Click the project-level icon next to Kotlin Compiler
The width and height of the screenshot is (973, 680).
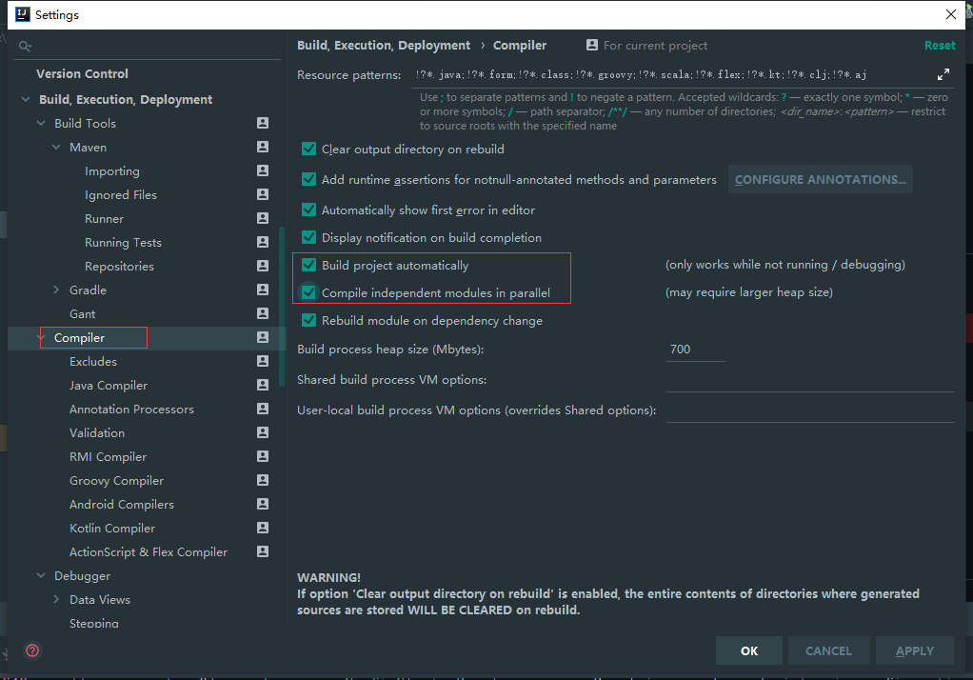[x=263, y=528]
